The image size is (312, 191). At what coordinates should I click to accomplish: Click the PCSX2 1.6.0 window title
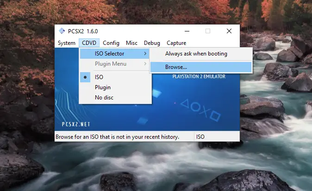point(83,31)
